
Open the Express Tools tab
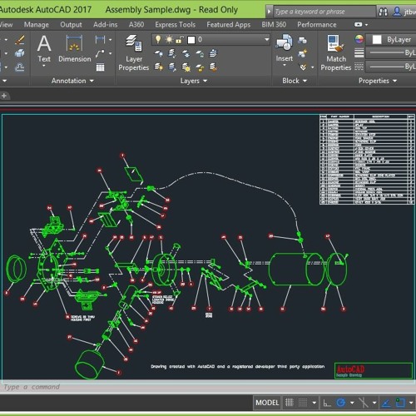point(175,25)
